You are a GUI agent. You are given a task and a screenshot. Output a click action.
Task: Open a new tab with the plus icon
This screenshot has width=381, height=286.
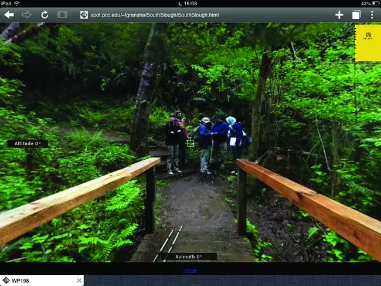[x=339, y=15]
